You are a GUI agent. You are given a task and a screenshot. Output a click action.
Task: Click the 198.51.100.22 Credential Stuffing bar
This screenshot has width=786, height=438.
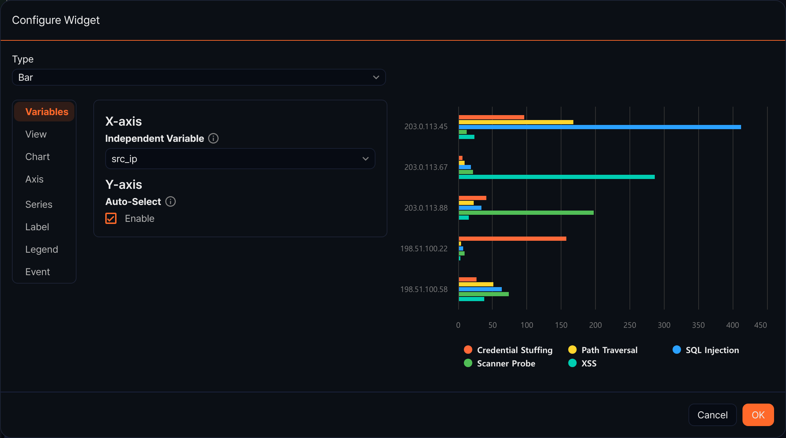point(513,239)
